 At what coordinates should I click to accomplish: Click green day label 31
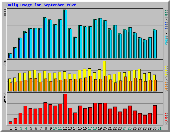159,128
